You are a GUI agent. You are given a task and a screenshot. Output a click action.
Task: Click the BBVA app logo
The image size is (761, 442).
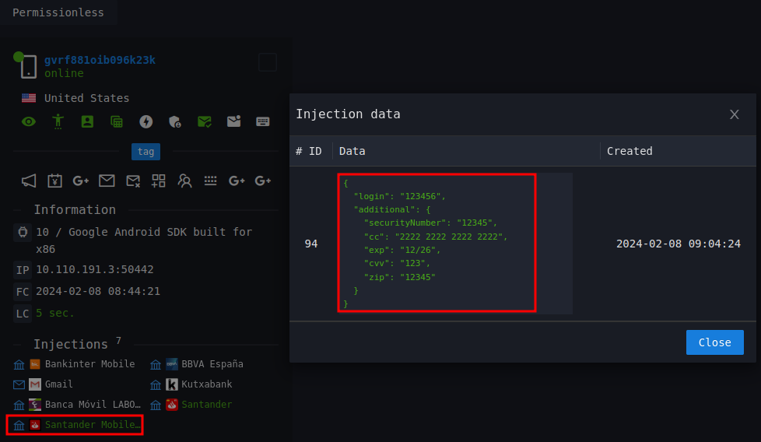click(x=172, y=364)
